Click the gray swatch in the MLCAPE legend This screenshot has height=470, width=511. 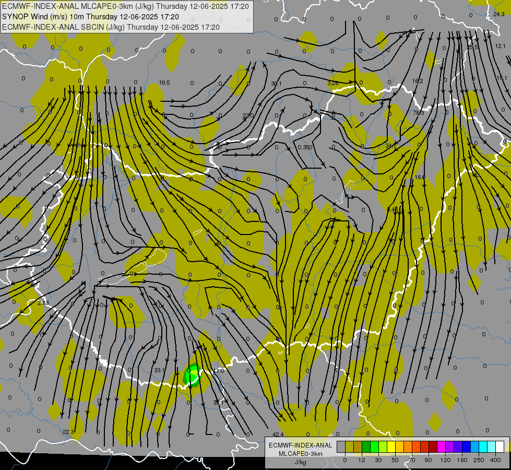[x=341, y=446]
